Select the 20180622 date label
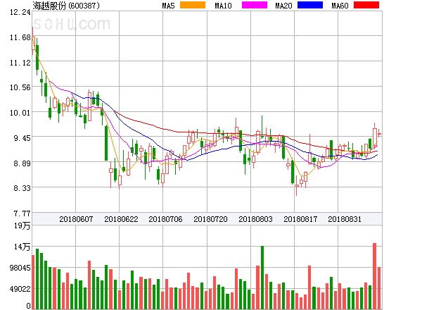The image size is (422, 310). (x=121, y=219)
